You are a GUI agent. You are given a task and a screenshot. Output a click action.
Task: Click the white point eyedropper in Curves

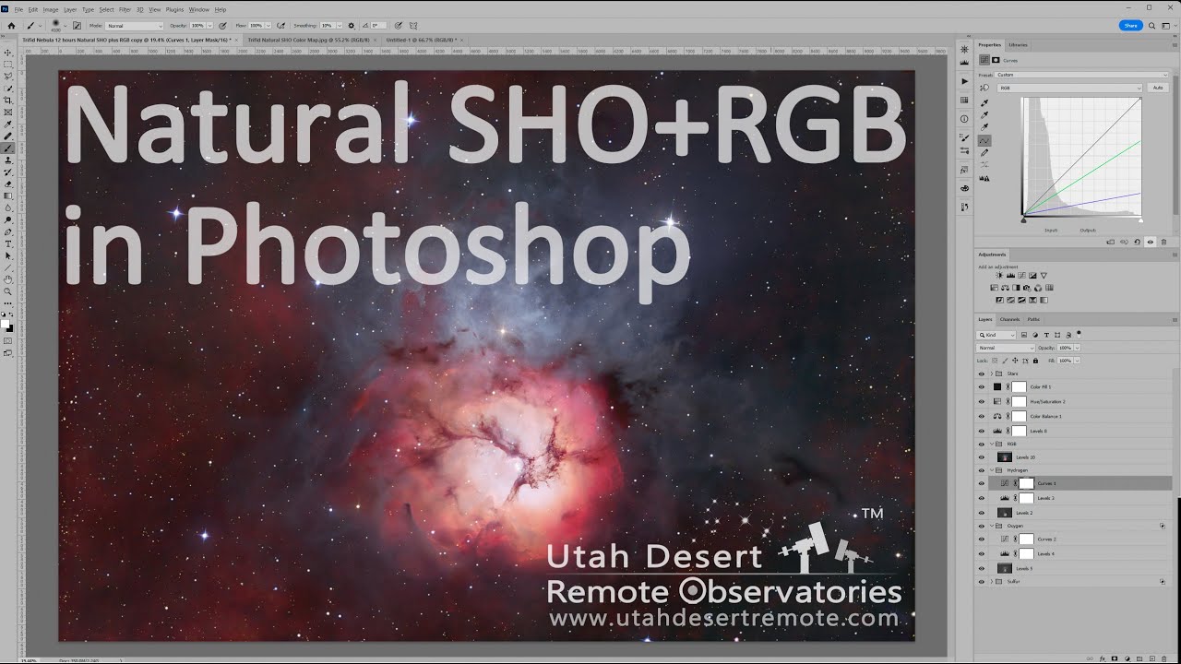pos(984,127)
